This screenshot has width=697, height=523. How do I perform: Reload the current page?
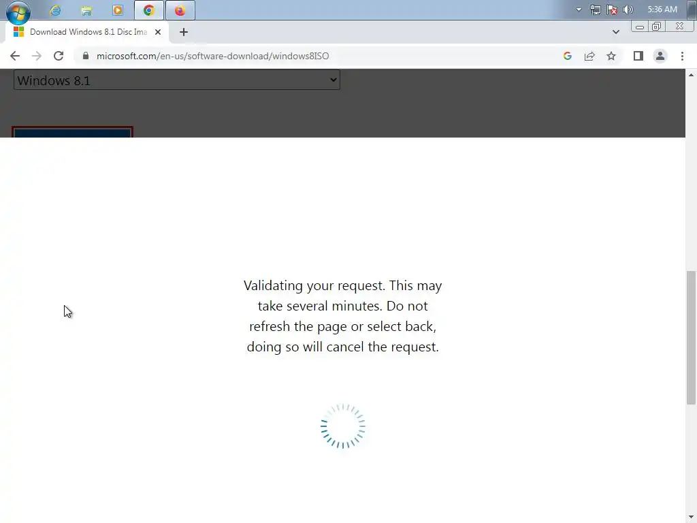pos(59,56)
